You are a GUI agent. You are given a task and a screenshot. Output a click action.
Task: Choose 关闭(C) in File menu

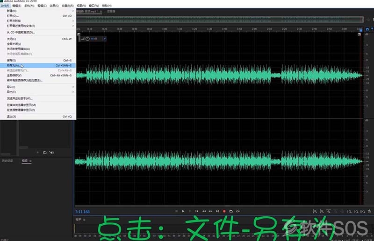38,39
